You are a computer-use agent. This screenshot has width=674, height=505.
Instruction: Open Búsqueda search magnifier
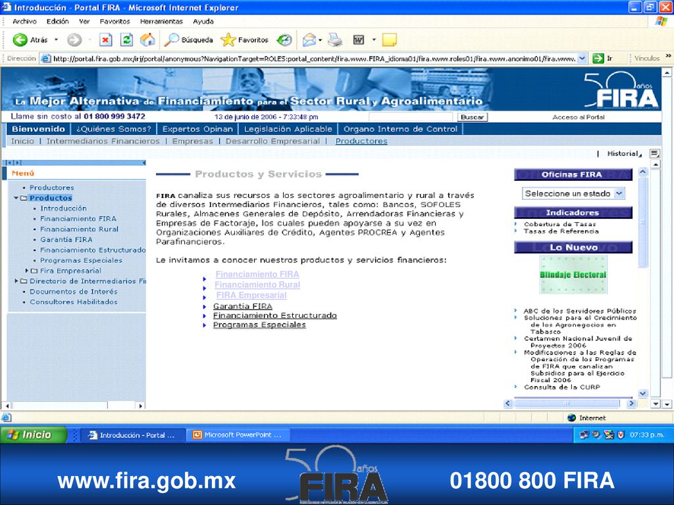pyautogui.click(x=189, y=40)
